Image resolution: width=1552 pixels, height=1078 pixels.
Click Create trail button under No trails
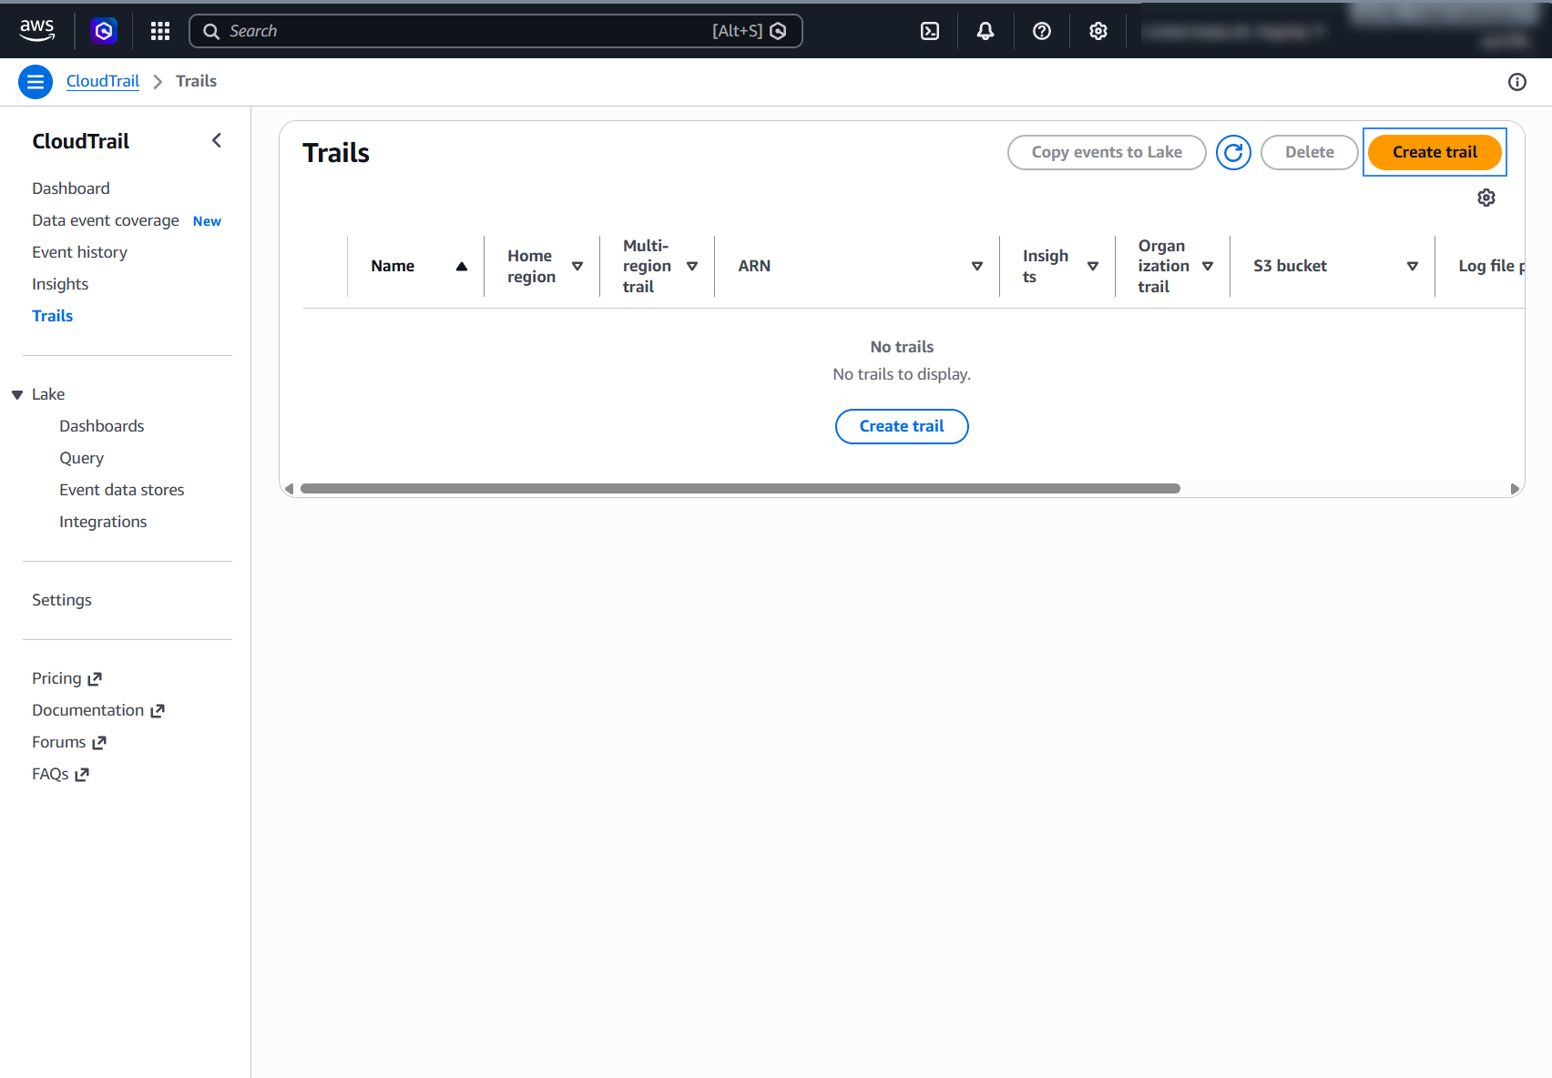pyautogui.click(x=902, y=426)
